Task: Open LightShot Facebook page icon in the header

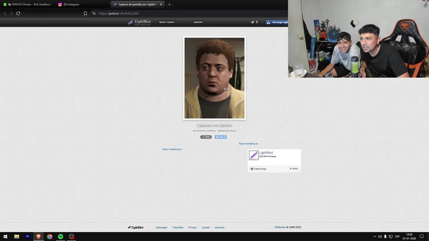Action: (x=257, y=22)
